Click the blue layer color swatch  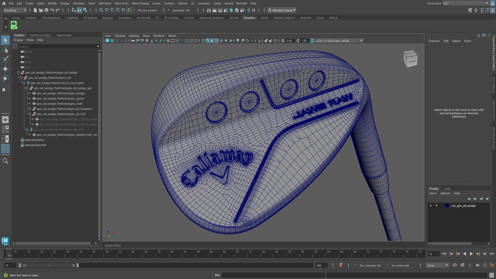coord(447,206)
